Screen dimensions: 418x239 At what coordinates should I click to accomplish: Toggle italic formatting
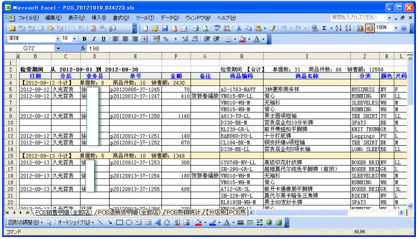94,39
